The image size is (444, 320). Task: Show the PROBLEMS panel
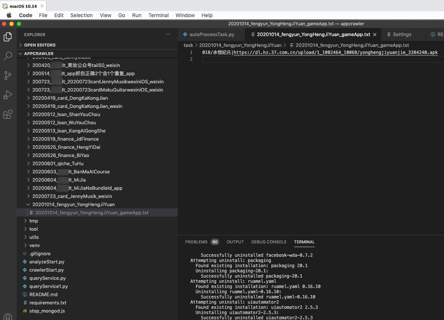point(196,242)
